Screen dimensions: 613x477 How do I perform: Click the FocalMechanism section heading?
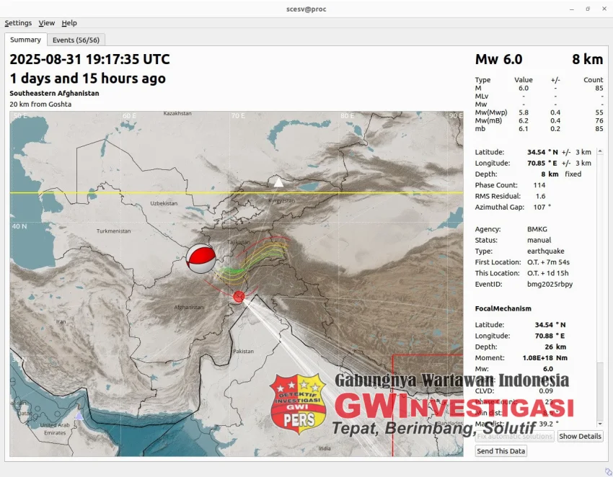503,308
